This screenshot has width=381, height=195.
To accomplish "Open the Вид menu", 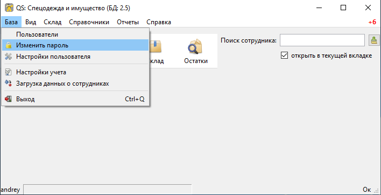I will coord(31,22).
